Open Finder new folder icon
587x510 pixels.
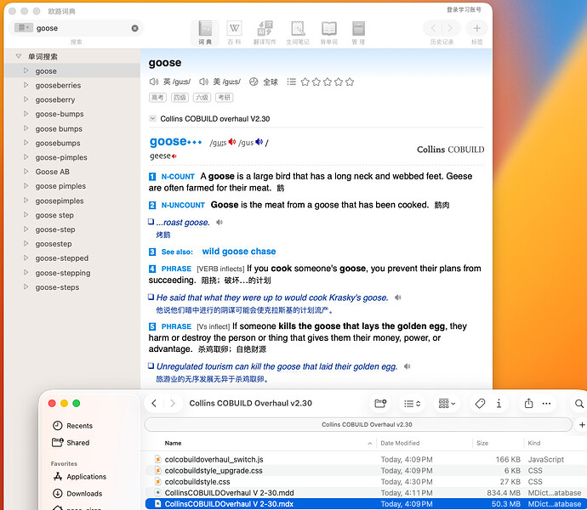pyautogui.click(x=380, y=404)
